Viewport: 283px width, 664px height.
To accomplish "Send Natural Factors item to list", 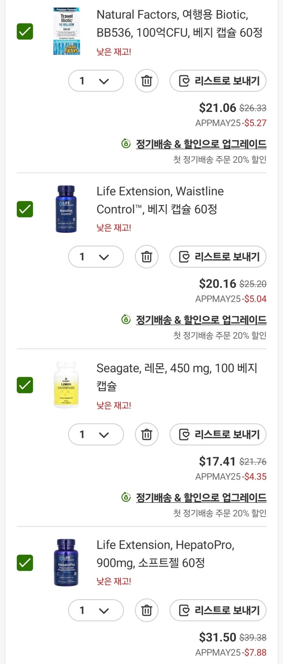I will (218, 81).
